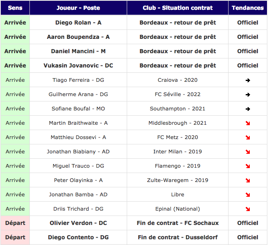
Task: Click red trend arrow for Jonathan Bamba
Action: point(248,195)
